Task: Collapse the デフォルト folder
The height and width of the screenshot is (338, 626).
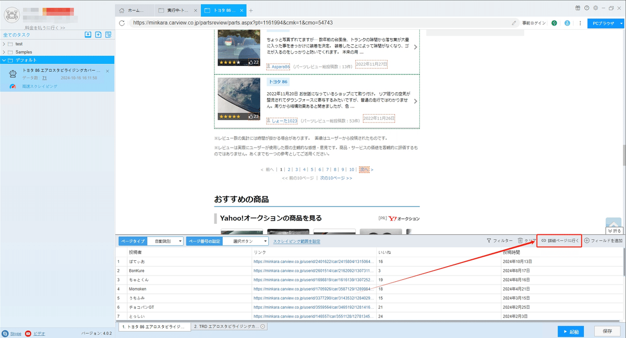Action: point(4,61)
